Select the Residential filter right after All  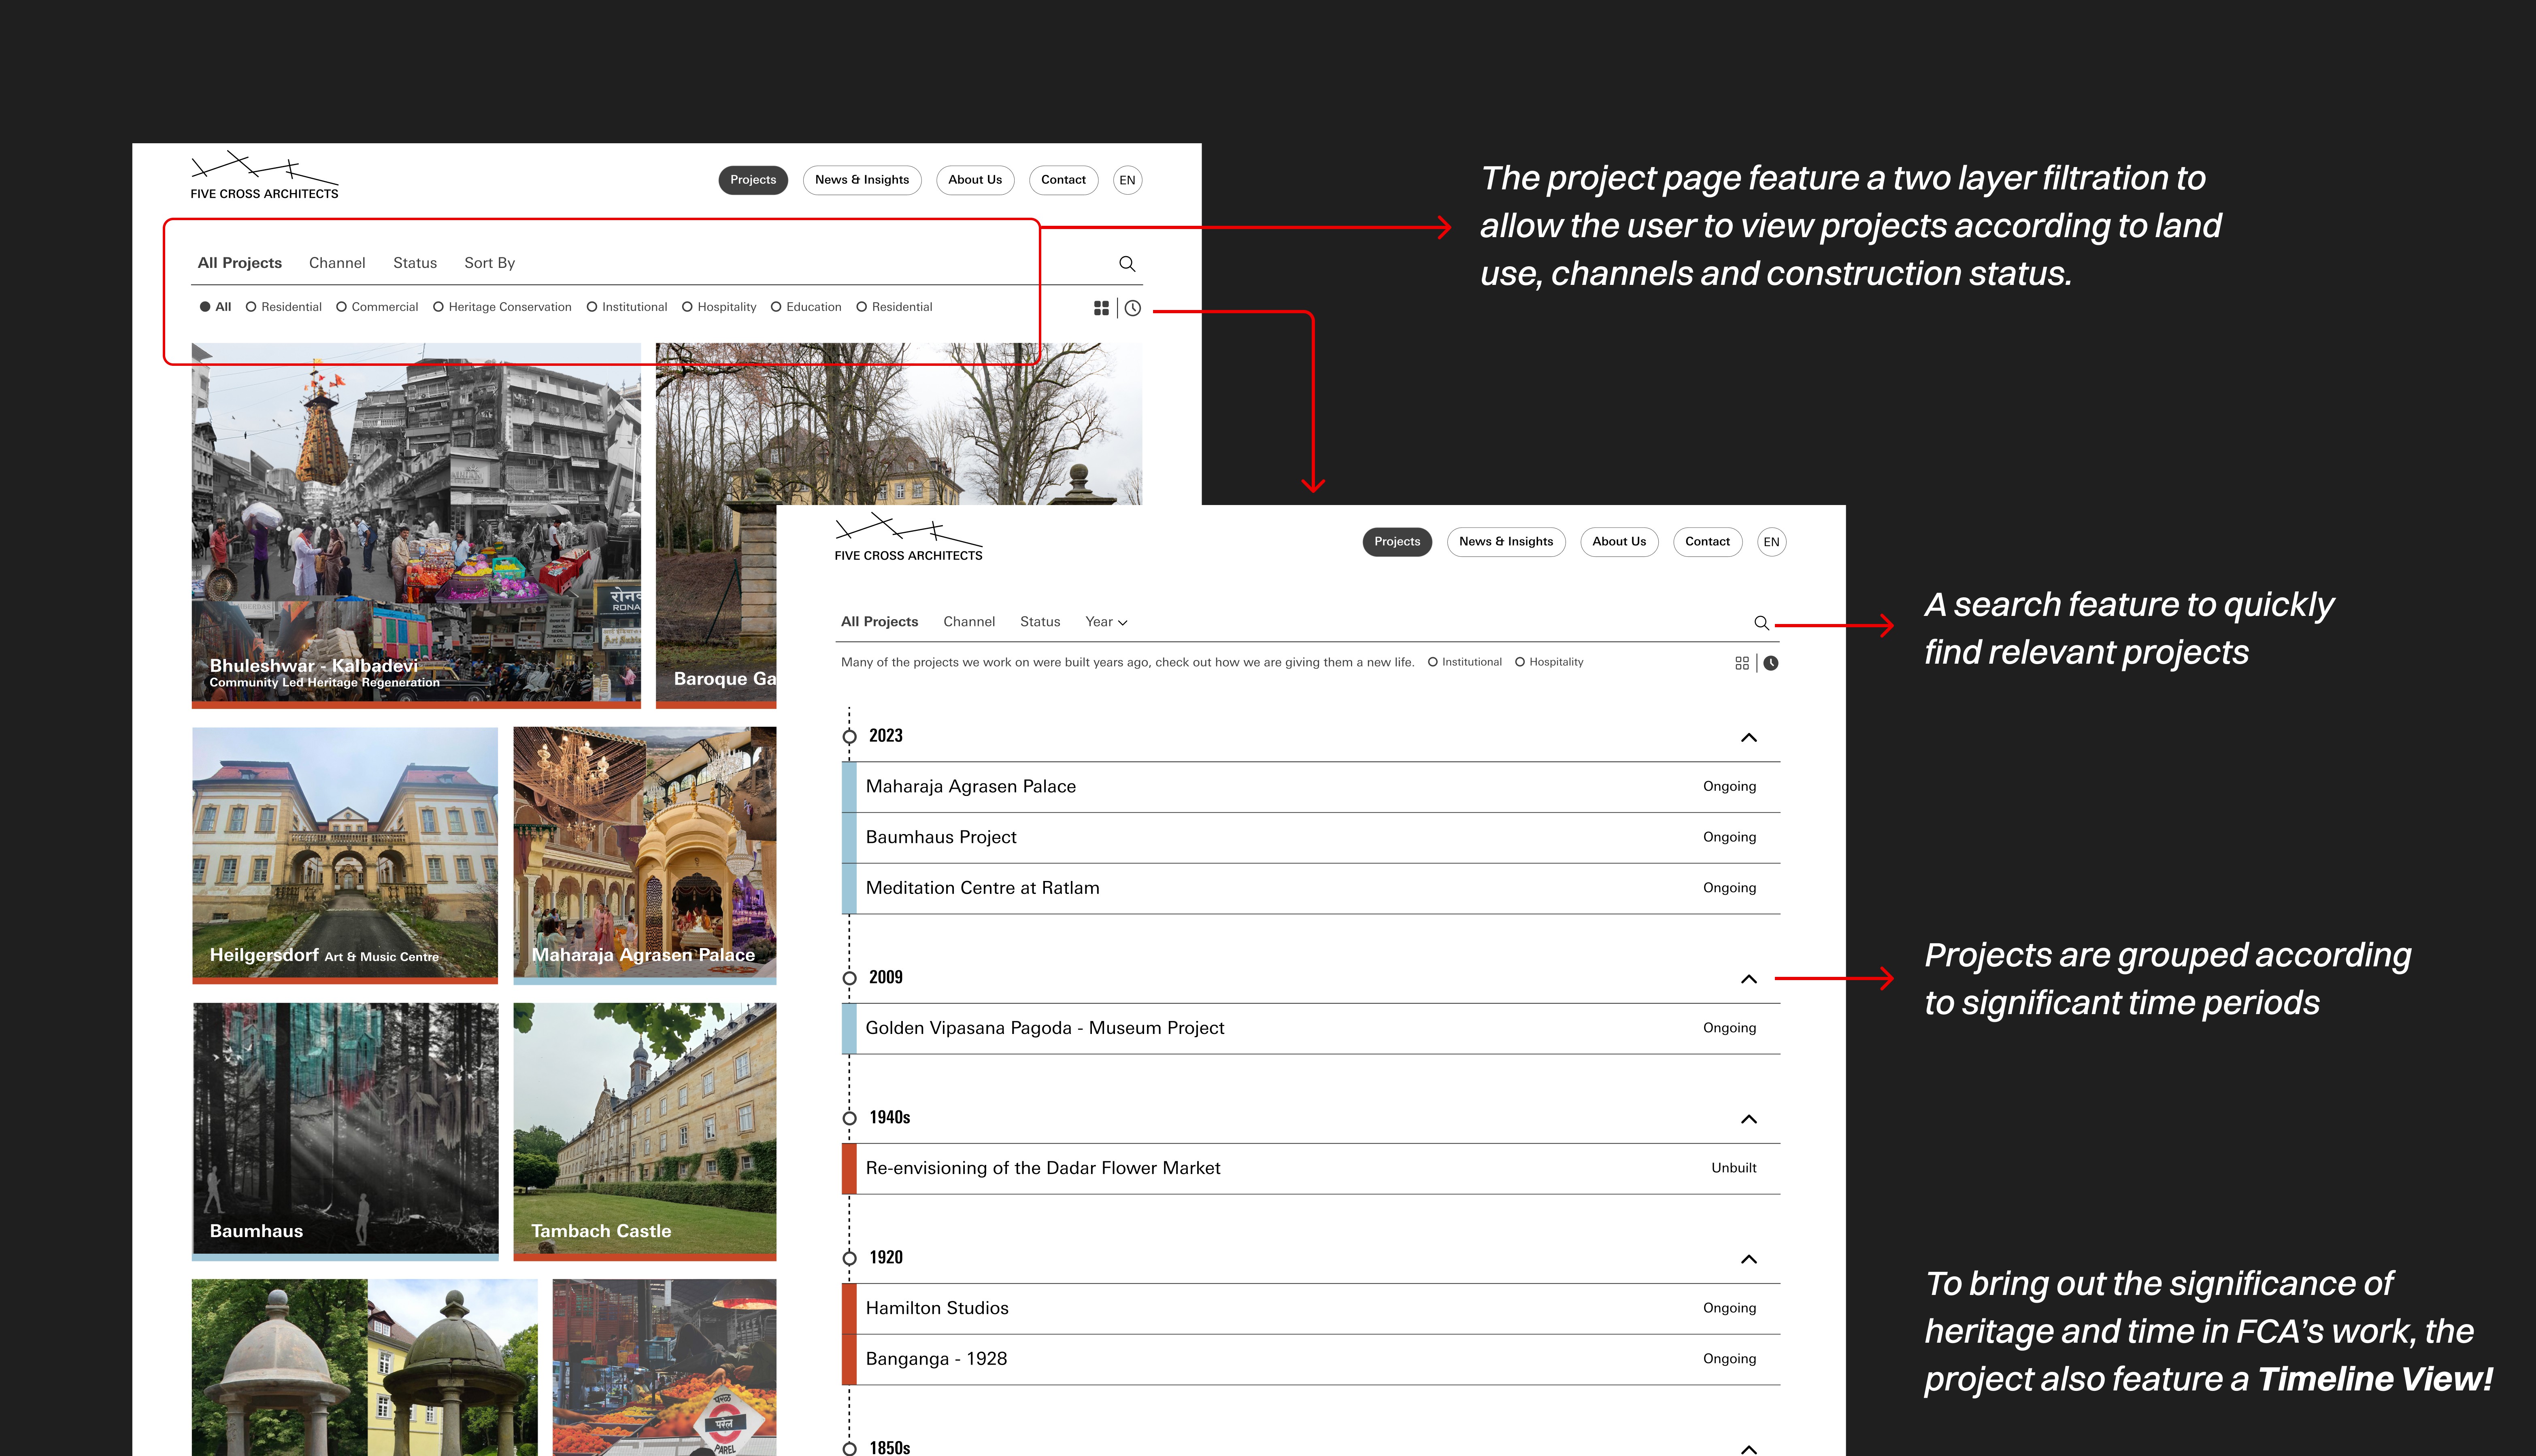click(284, 307)
